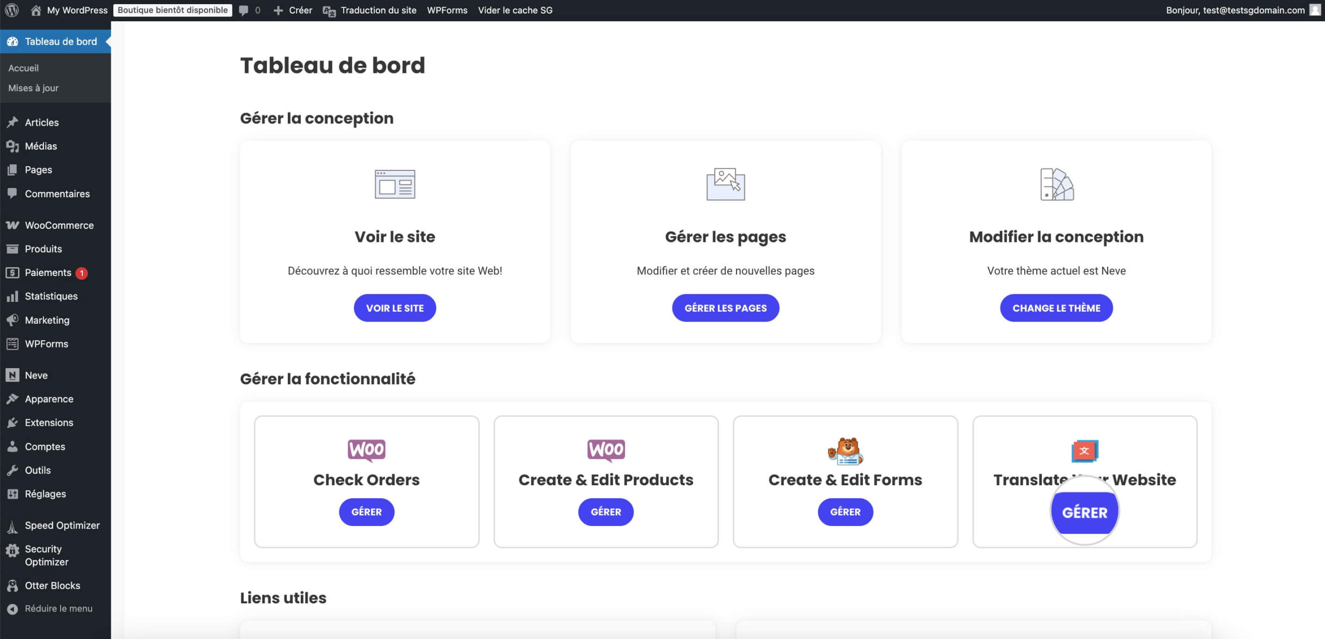
Task: Click the CHANGE LE THÈME button
Action: point(1056,308)
